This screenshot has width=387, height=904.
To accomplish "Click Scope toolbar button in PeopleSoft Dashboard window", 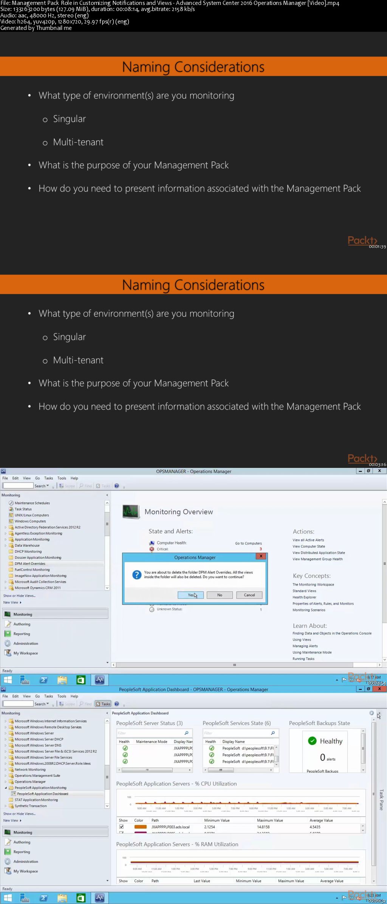I will (67, 704).
